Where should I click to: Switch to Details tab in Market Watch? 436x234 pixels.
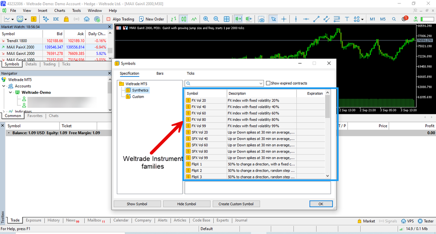coord(31,64)
